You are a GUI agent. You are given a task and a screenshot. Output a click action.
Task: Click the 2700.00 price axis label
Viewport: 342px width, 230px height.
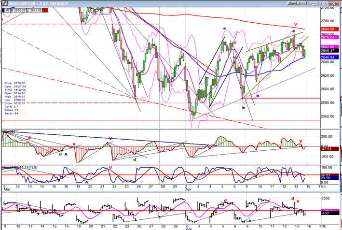click(328, 21)
